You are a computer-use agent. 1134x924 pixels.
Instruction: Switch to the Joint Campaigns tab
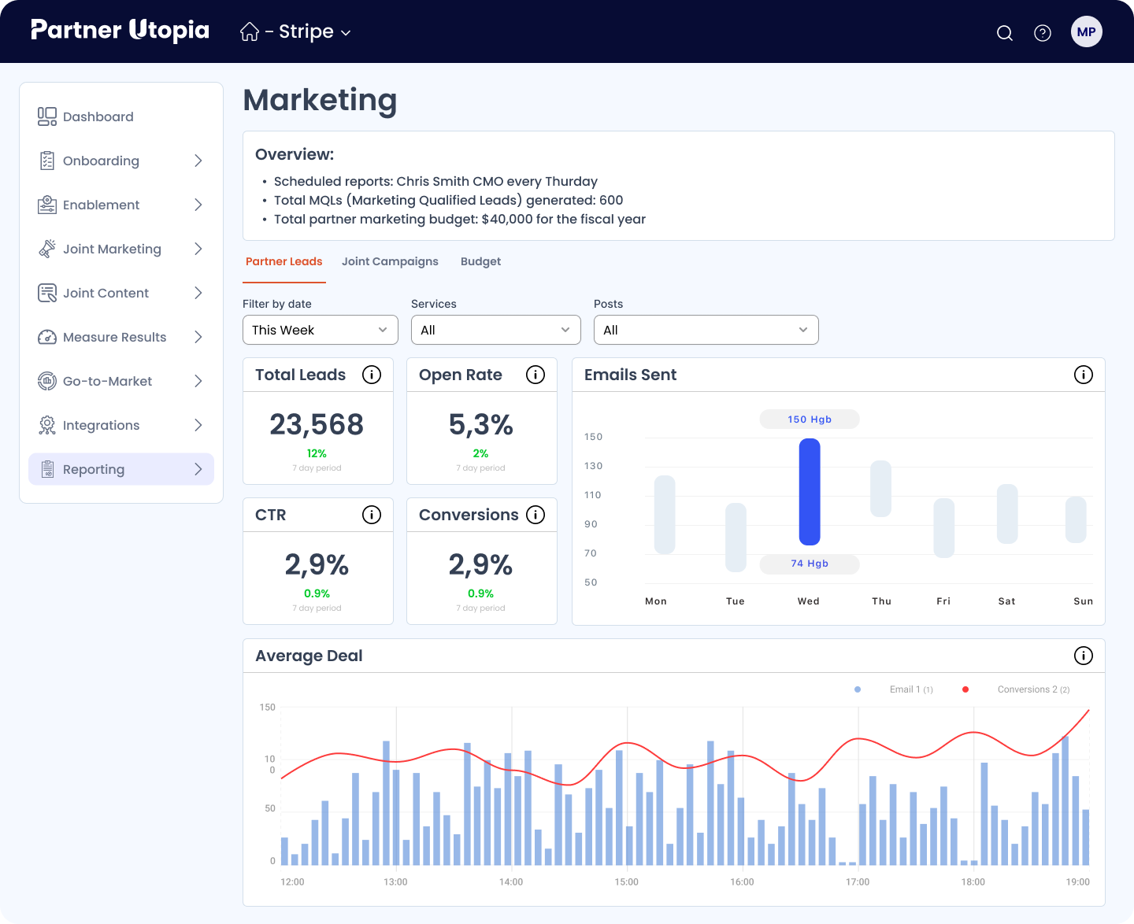[390, 261]
